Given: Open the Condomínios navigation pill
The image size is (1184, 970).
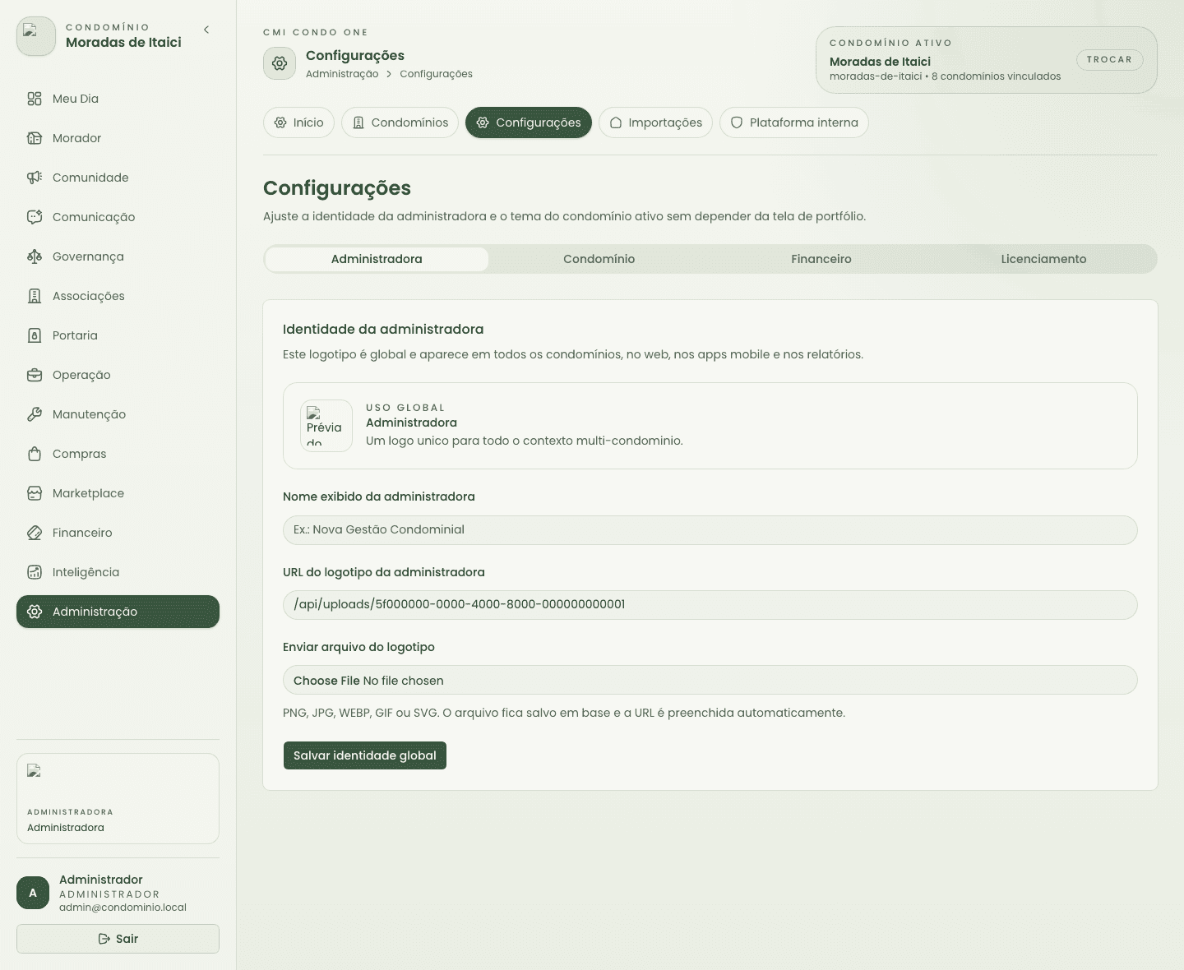Looking at the screenshot, I should (400, 122).
